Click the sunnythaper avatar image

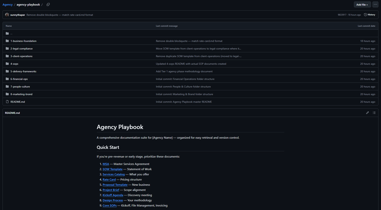click(7, 15)
